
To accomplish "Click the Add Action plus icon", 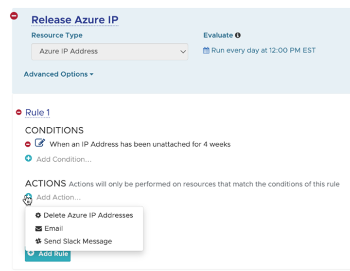I will tap(28, 197).
